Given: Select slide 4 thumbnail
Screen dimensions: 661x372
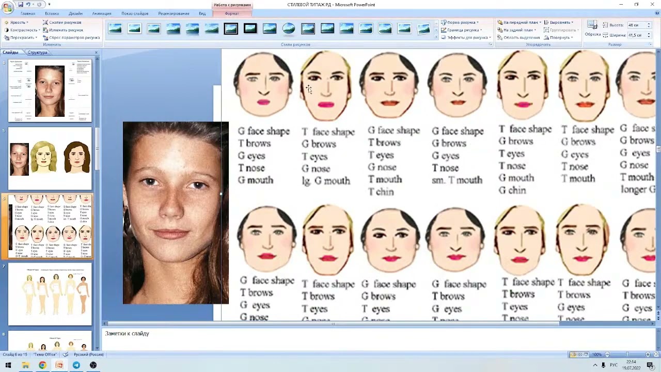Looking at the screenshot, I should coord(50,91).
